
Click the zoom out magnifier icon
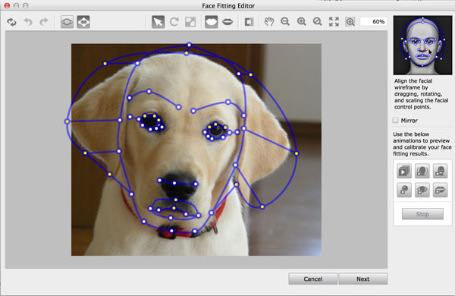click(x=285, y=22)
